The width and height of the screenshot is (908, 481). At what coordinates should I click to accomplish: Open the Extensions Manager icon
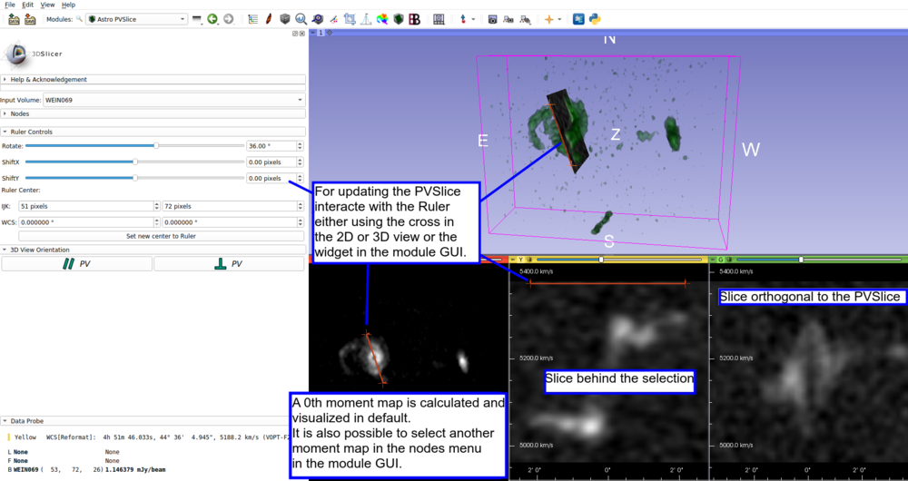click(x=578, y=19)
